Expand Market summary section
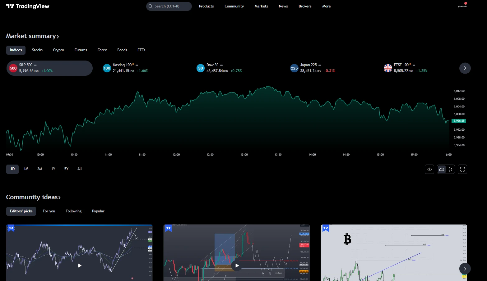Screen dimensions: 487x281 pos(33,36)
